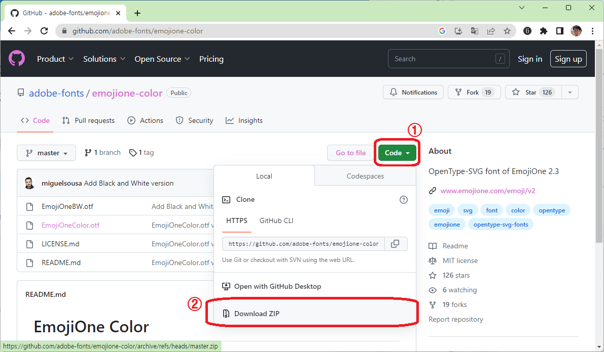Click the browser address bar URL
604x352 pixels.
(x=137, y=31)
